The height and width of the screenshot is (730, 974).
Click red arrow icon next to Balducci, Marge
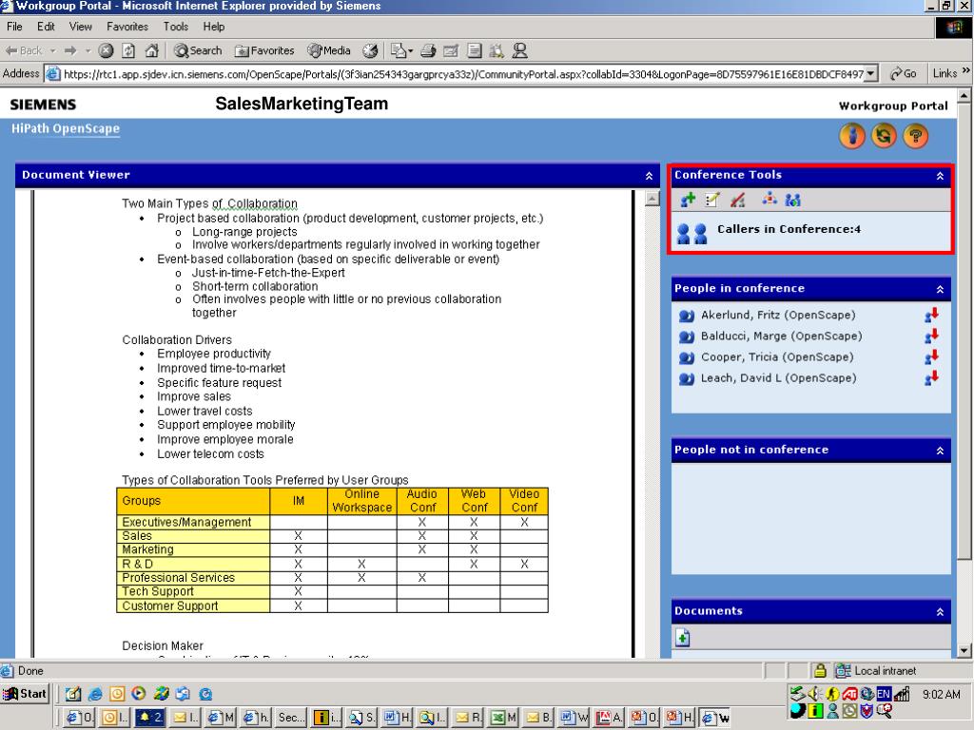coord(931,336)
